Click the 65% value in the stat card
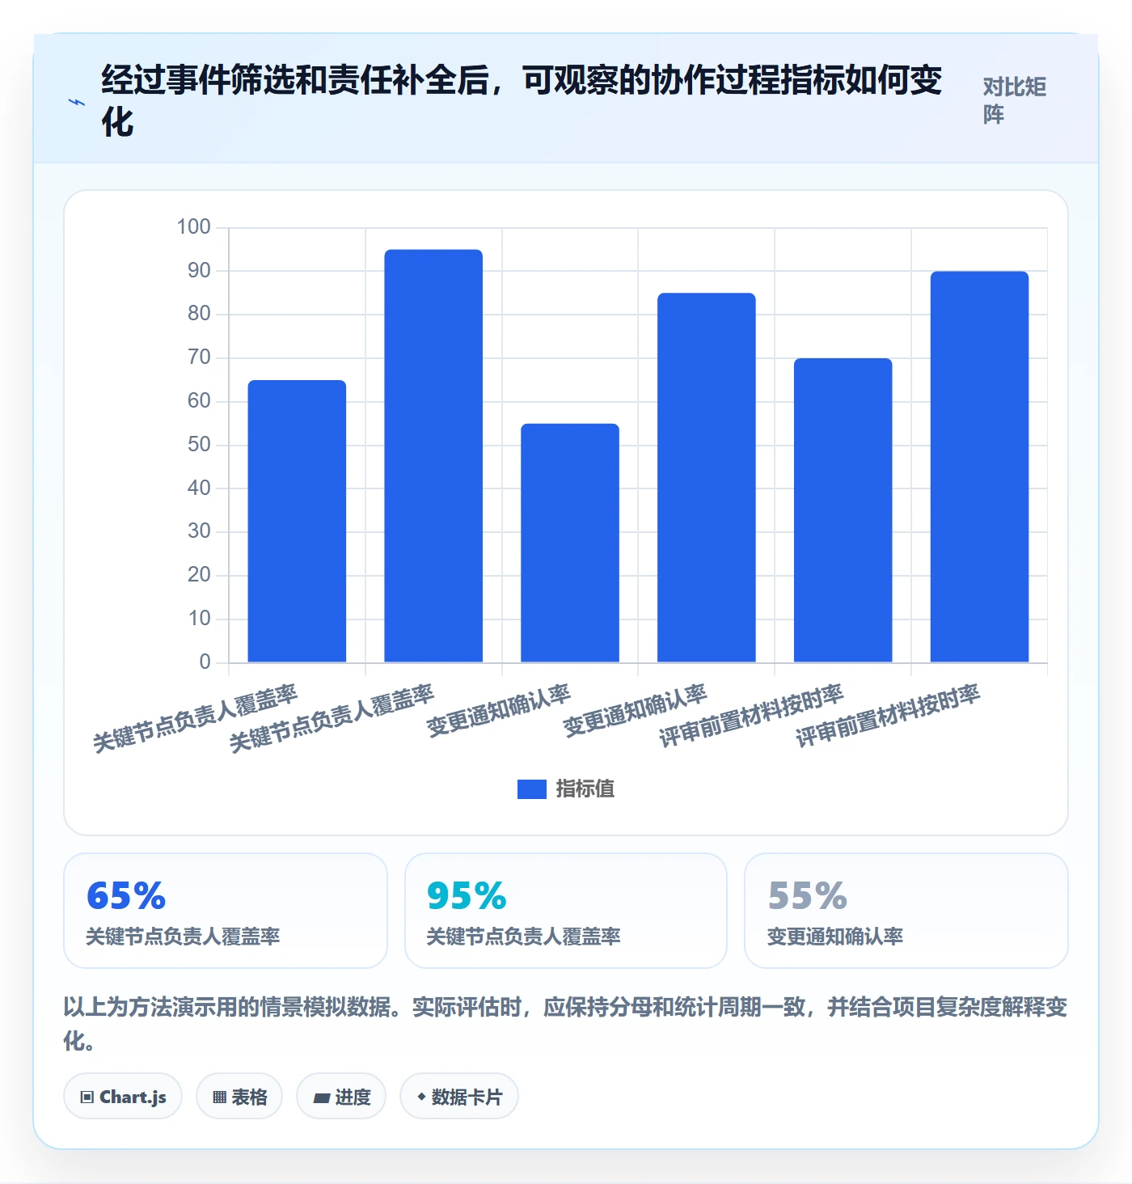1132x1184 pixels. tap(126, 896)
